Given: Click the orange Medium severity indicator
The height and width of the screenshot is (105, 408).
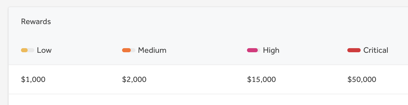Looking at the screenshot, I should click(x=126, y=50).
